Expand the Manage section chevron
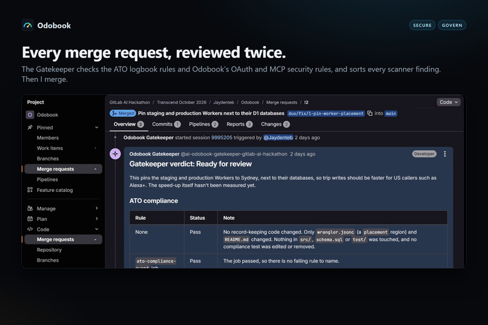This screenshot has width=488, height=325. [97, 208]
